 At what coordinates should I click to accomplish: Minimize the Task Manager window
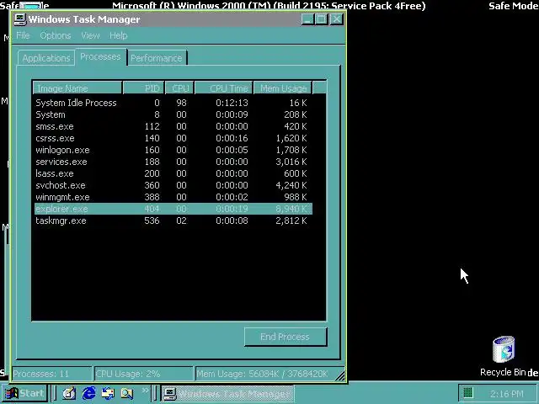point(307,19)
